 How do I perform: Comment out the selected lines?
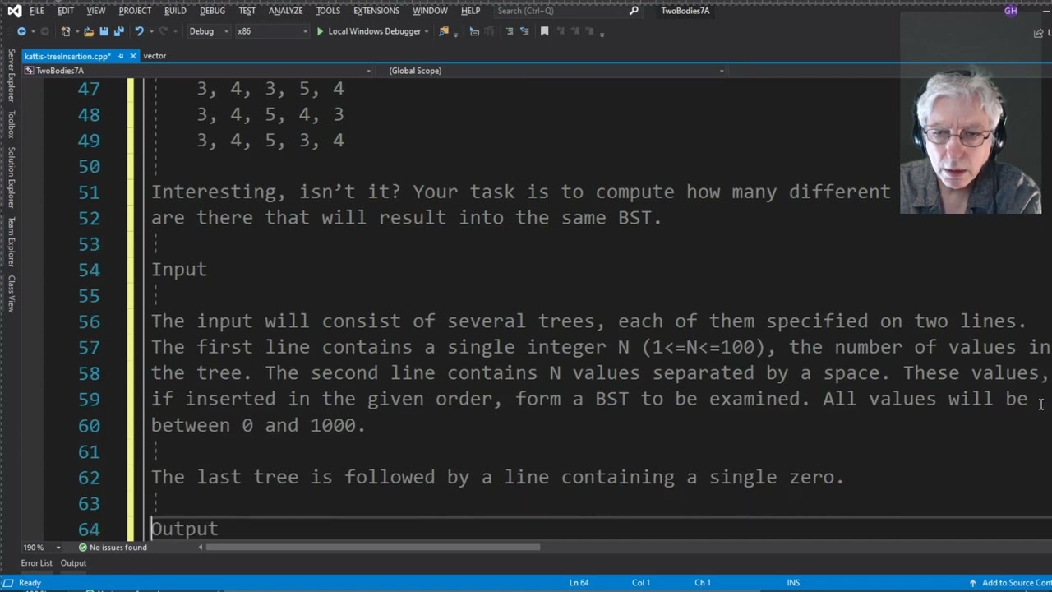(x=510, y=31)
